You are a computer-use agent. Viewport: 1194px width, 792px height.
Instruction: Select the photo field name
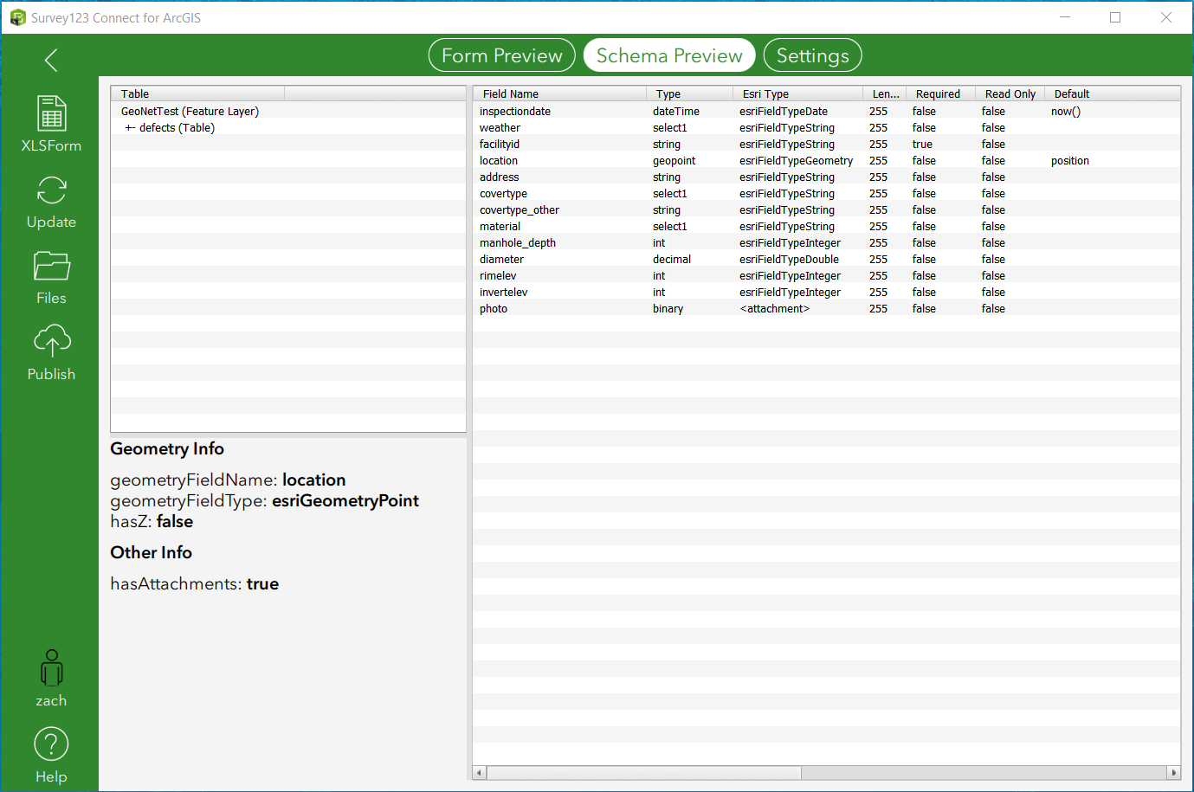[x=494, y=308]
